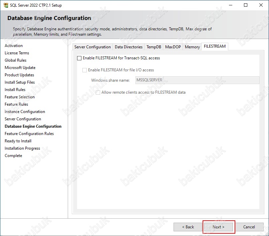This screenshot has width=269, height=236.
Task: Cancel the SQL Server setup
Action: pos(249,227)
